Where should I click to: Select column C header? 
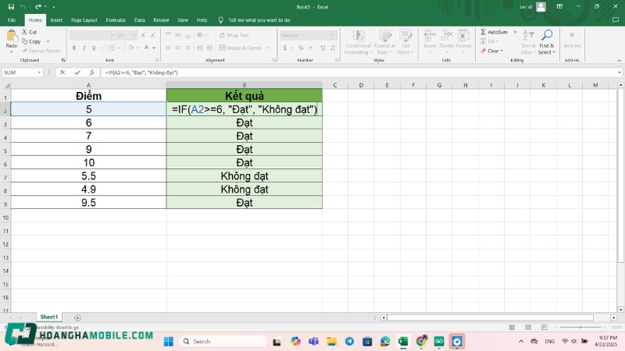pyautogui.click(x=335, y=85)
